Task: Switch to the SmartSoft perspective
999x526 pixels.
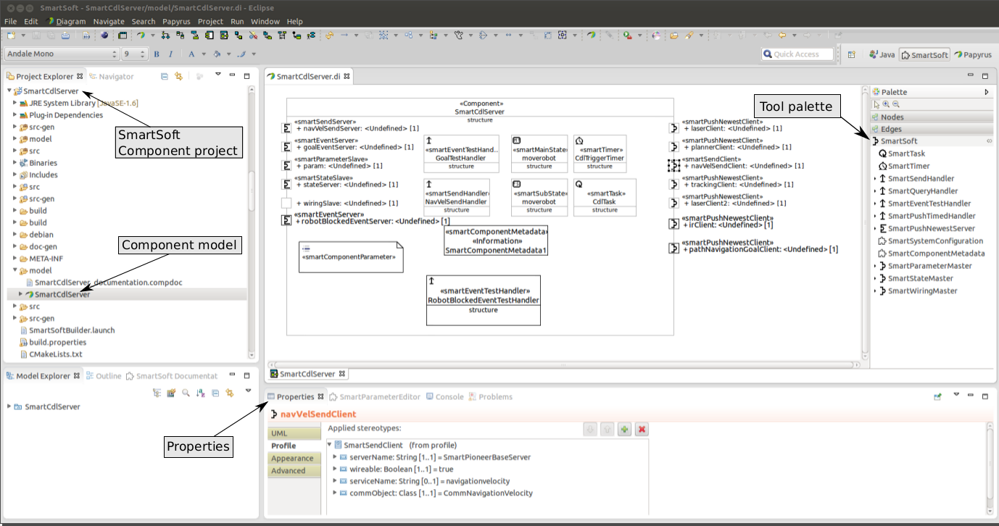Action: coord(924,54)
